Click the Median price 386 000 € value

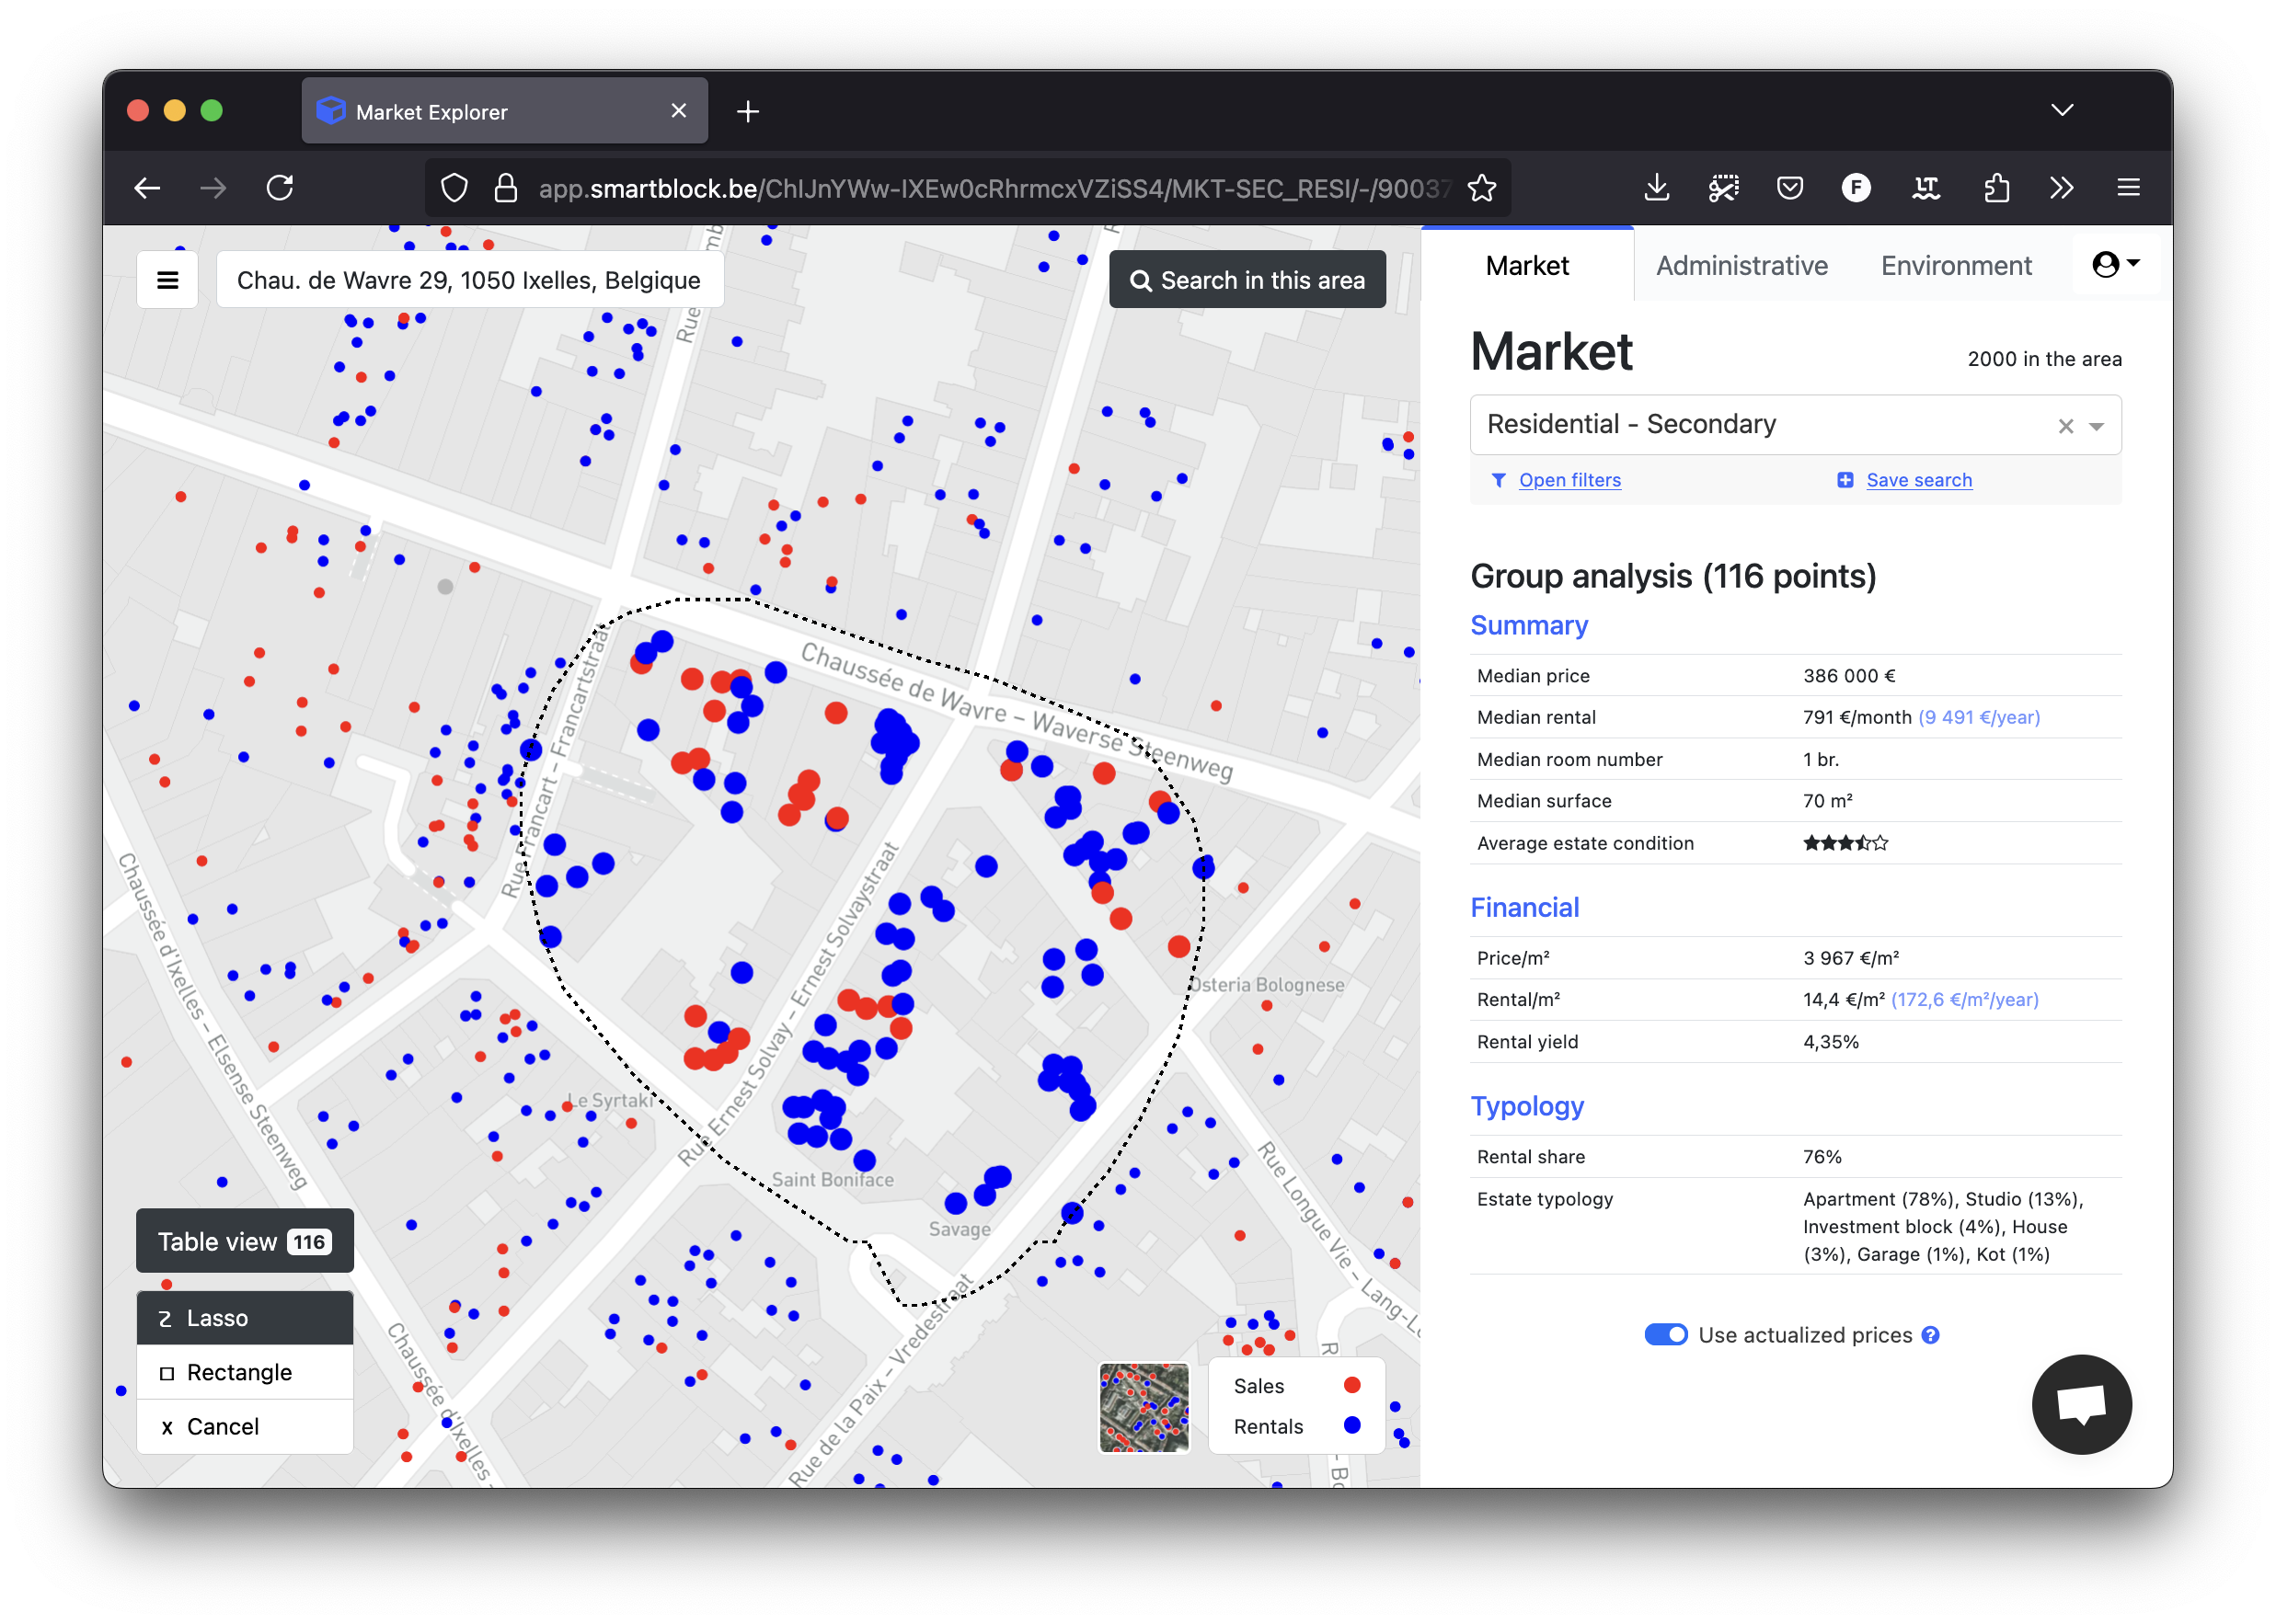click(1849, 675)
